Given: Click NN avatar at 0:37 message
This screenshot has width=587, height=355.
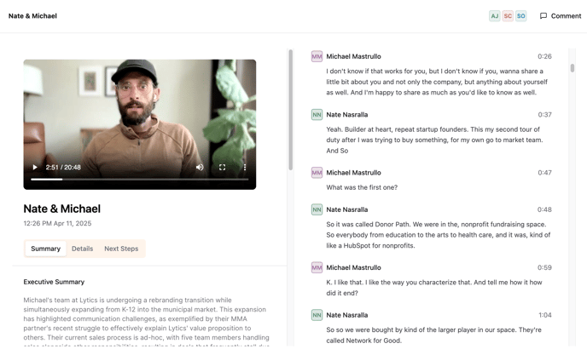Looking at the screenshot, I should point(317,115).
